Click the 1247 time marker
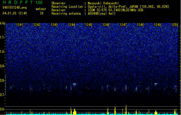 click(123, 25)
